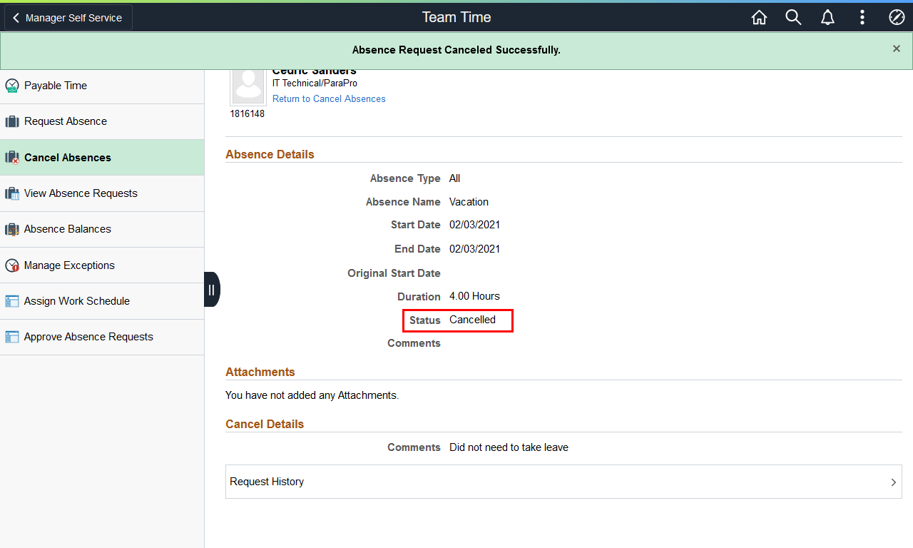Open Request Absence menu item
The height and width of the screenshot is (548, 913).
pyautogui.click(x=102, y=121)
